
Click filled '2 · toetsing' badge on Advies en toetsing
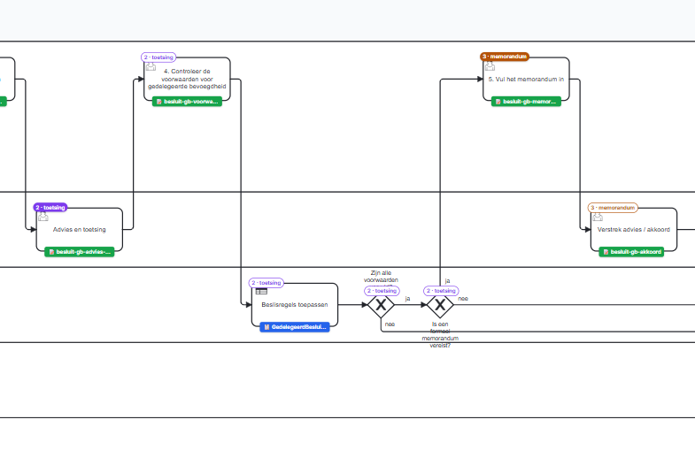[x=50, y=208]
